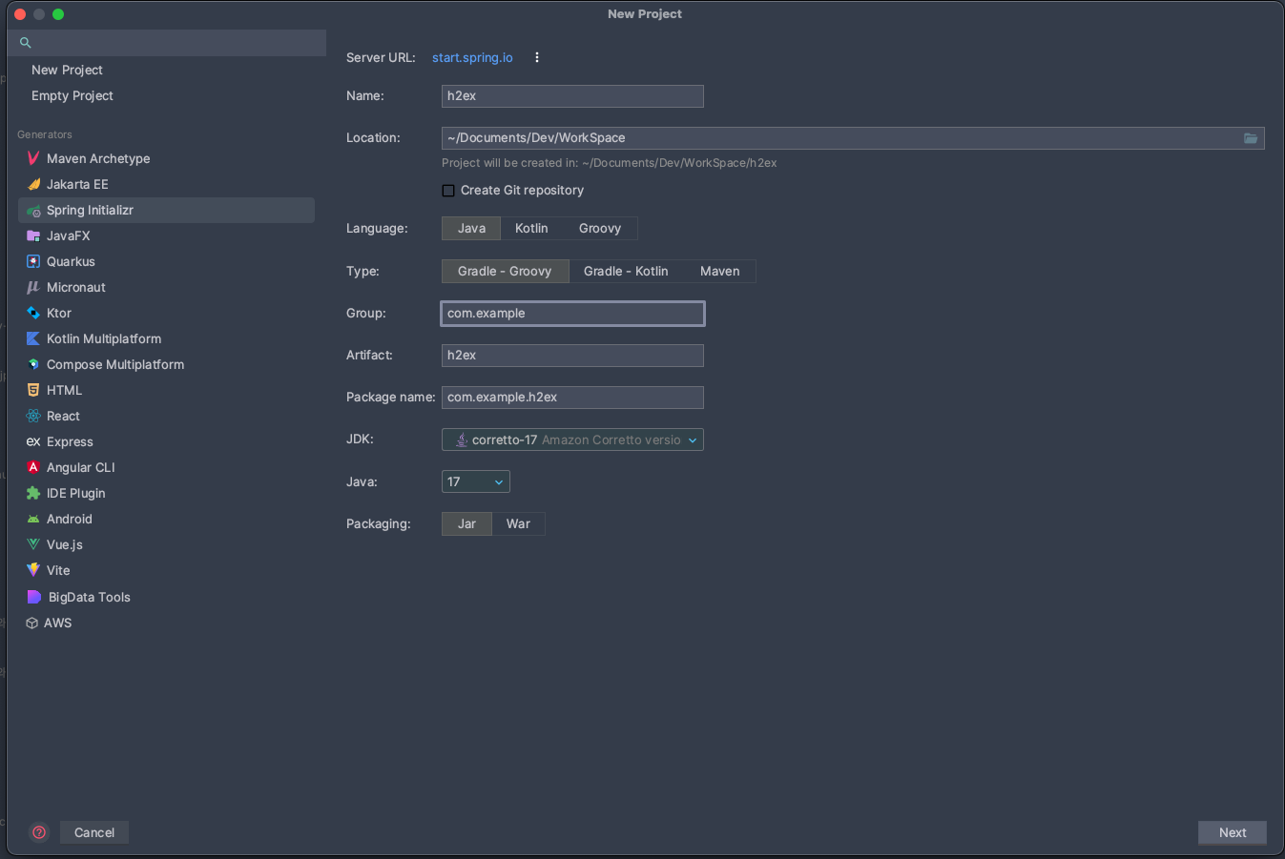This screenshot has width=1285, height=859.
Task: Open the JDK corretto-17 dropdown
Action: click(x=572, y=440)
